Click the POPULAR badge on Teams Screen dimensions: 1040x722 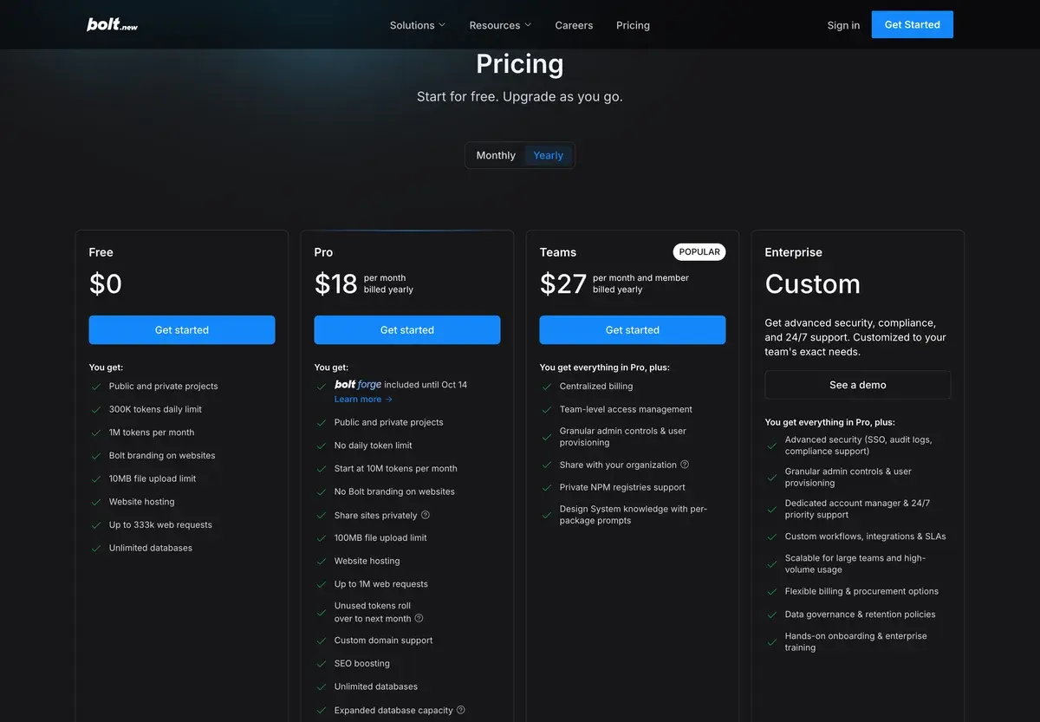699,251
